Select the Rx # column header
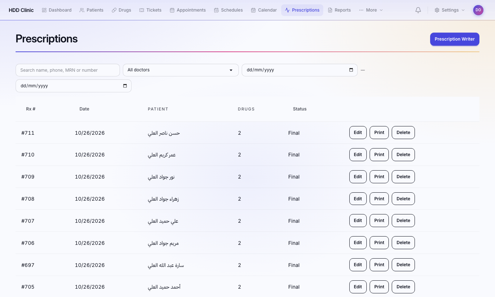This screenshot has width=495, height=297. pyautogui.click(x=31, y=109)
